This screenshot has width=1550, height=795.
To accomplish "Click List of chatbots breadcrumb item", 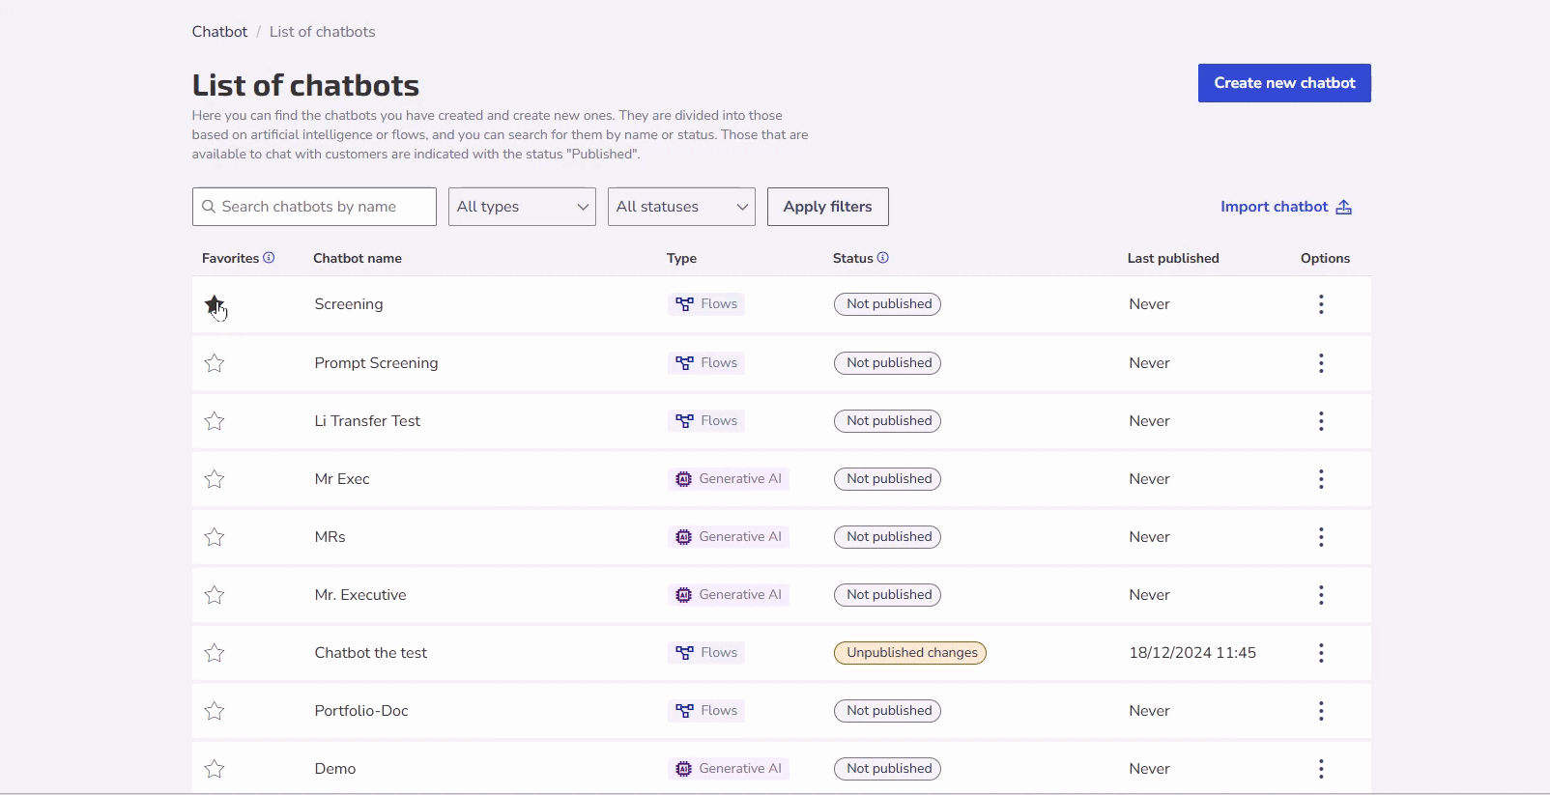I will pyautogui.click(x=322, y=32).
